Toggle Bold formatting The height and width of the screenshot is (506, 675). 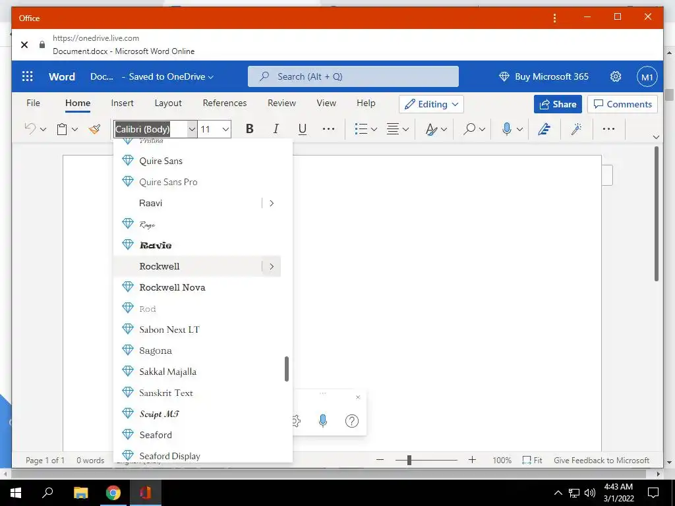(249, 128)
